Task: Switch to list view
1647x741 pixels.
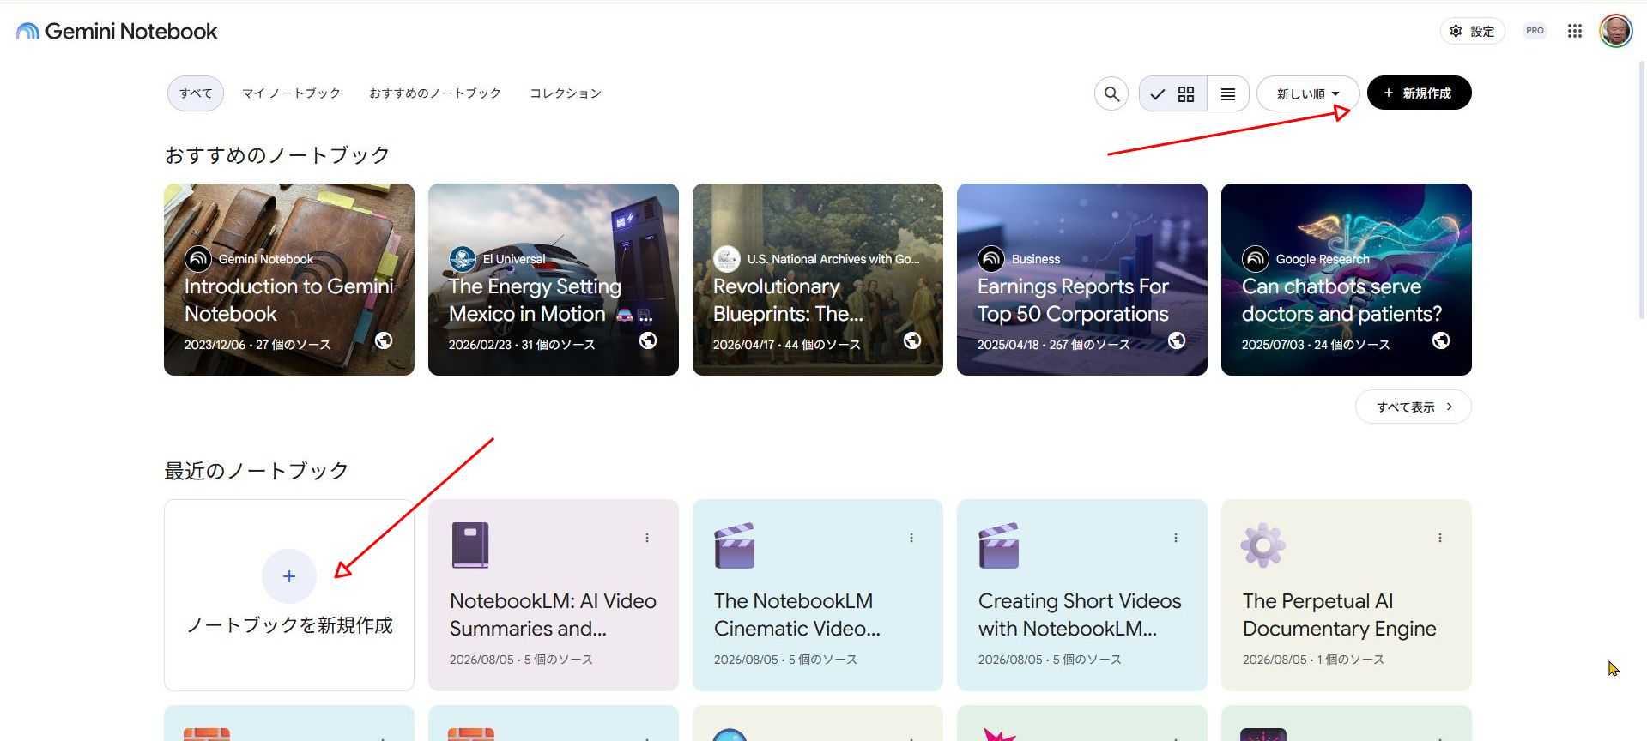Action: click(1228, 93)
